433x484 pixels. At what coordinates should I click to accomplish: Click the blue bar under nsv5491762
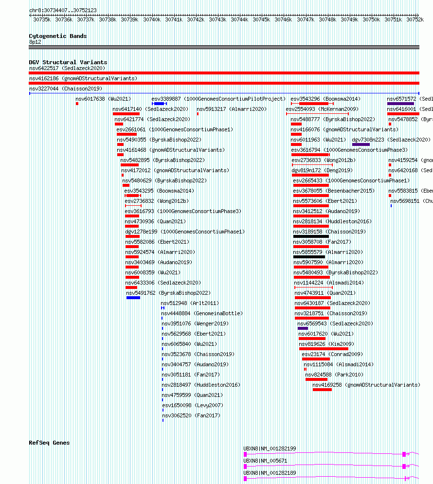point(133,298)
